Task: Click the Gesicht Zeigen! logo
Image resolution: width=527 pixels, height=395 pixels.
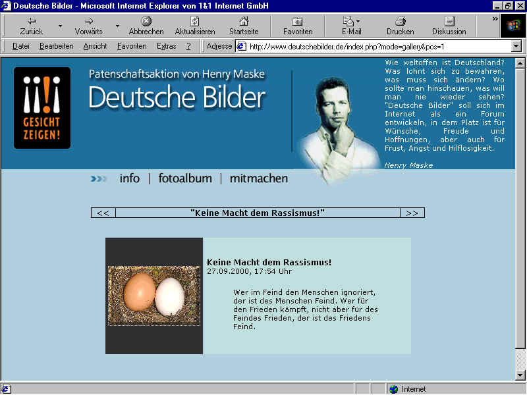Action: 42,108
